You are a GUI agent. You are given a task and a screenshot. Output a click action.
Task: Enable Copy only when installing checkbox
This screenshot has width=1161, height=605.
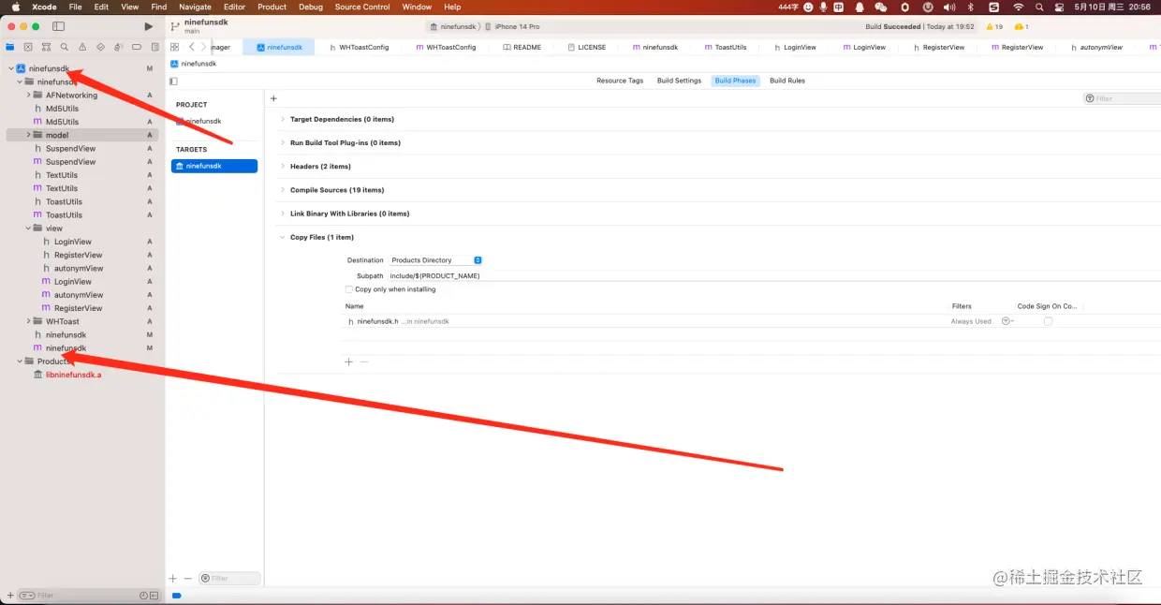click(349, 289)
